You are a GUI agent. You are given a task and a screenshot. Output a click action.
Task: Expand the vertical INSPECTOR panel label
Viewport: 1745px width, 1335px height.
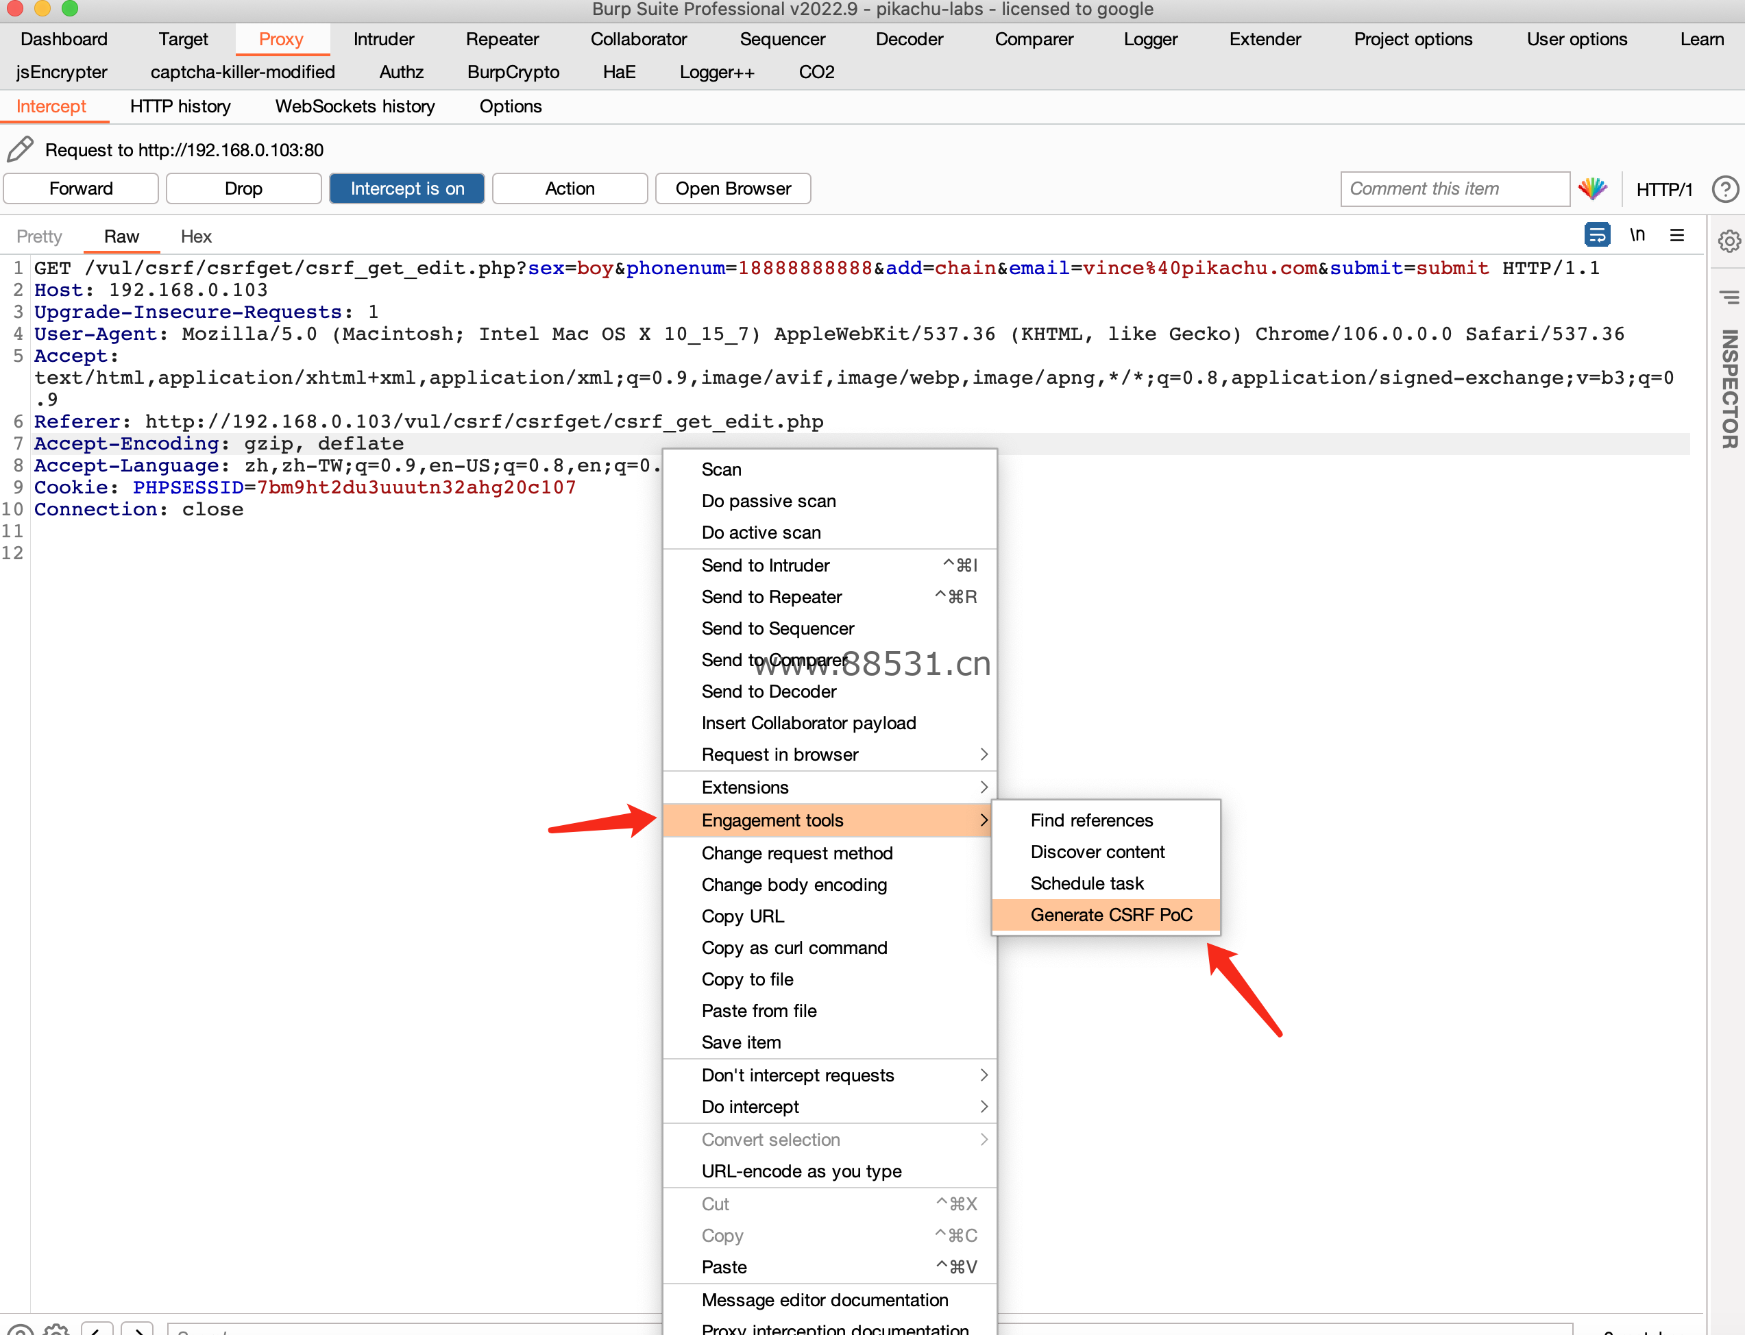click(1729, 389)
